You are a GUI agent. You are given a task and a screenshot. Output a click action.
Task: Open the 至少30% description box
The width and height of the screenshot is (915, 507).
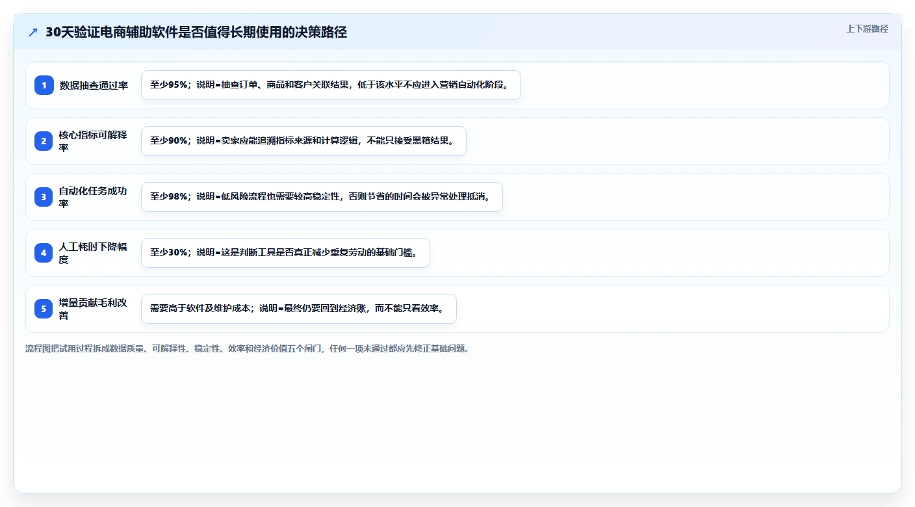coord(285,253)
